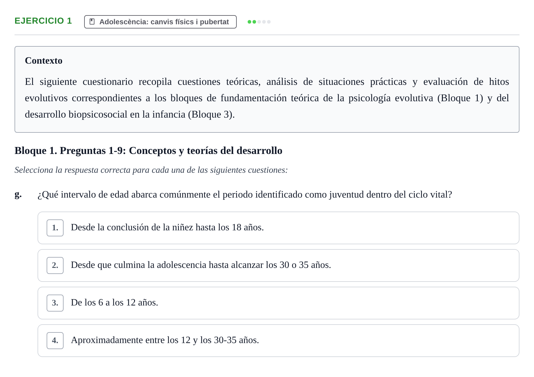Viewport: 534px width, 377px height.
Task: Click the number box '2.' of the second answer
Action: click(x=55, y=265)
